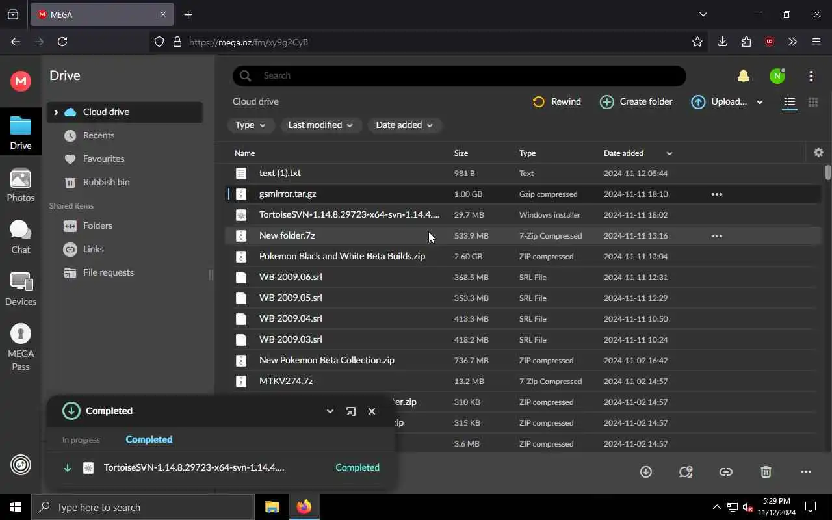Click the MEGA logo icon

click(x=21, y=81)
